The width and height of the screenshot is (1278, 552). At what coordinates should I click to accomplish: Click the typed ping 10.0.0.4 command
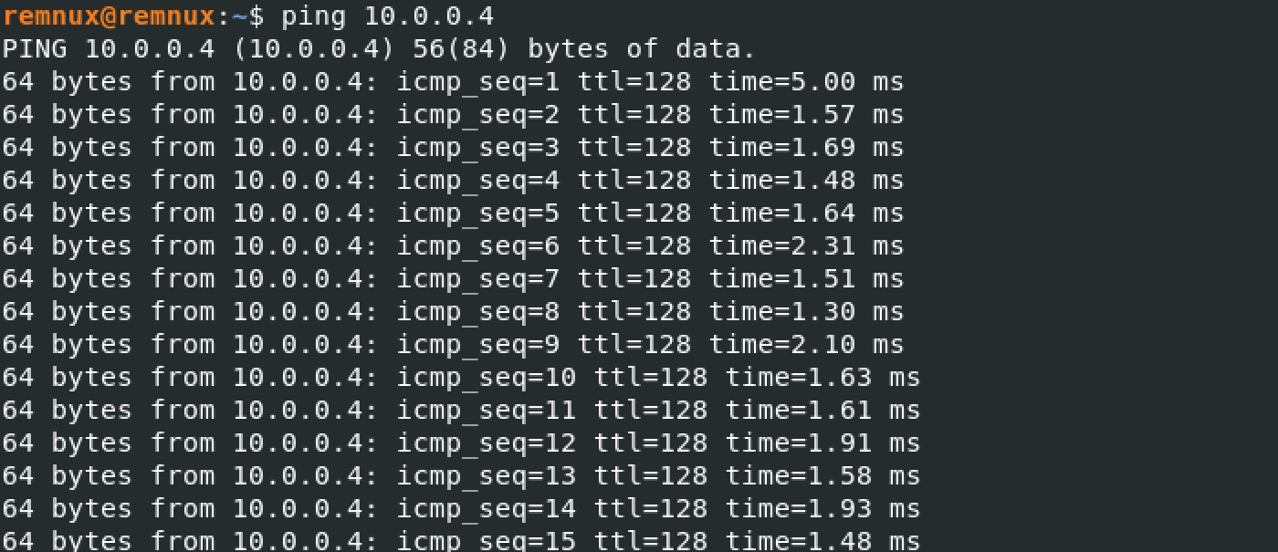click(x=387, y=16)
